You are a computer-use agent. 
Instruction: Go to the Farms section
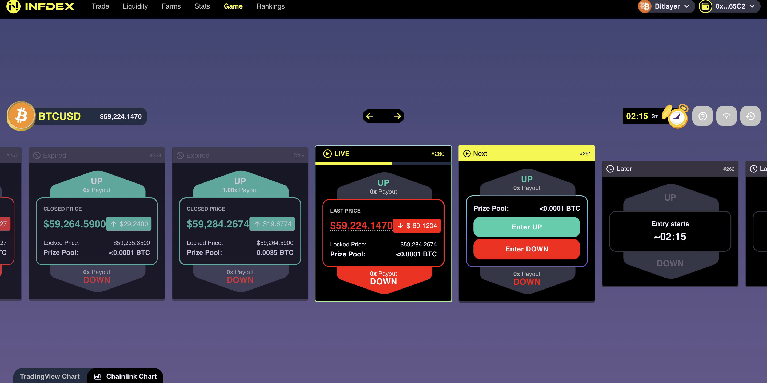point(171,6)
